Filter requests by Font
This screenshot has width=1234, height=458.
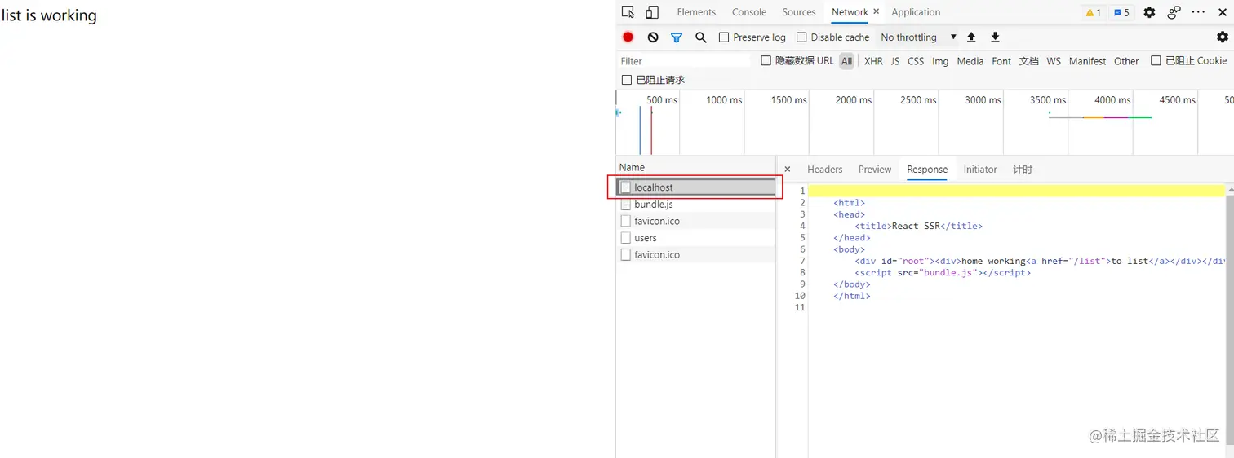[1001, 61]
